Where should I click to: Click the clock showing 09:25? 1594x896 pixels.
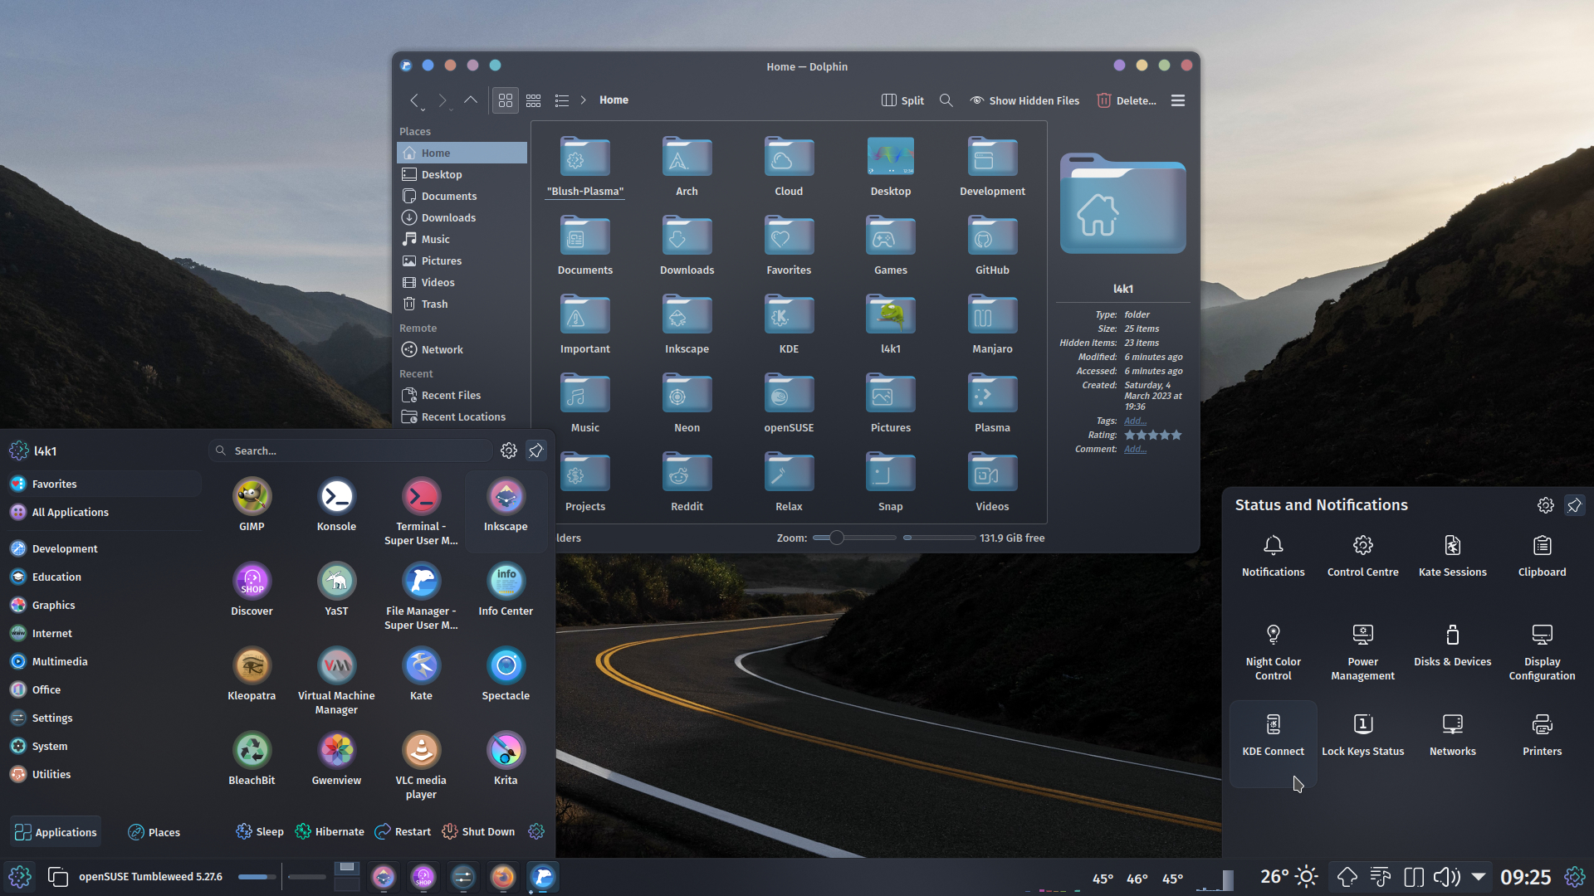[x=1525, y=877]
